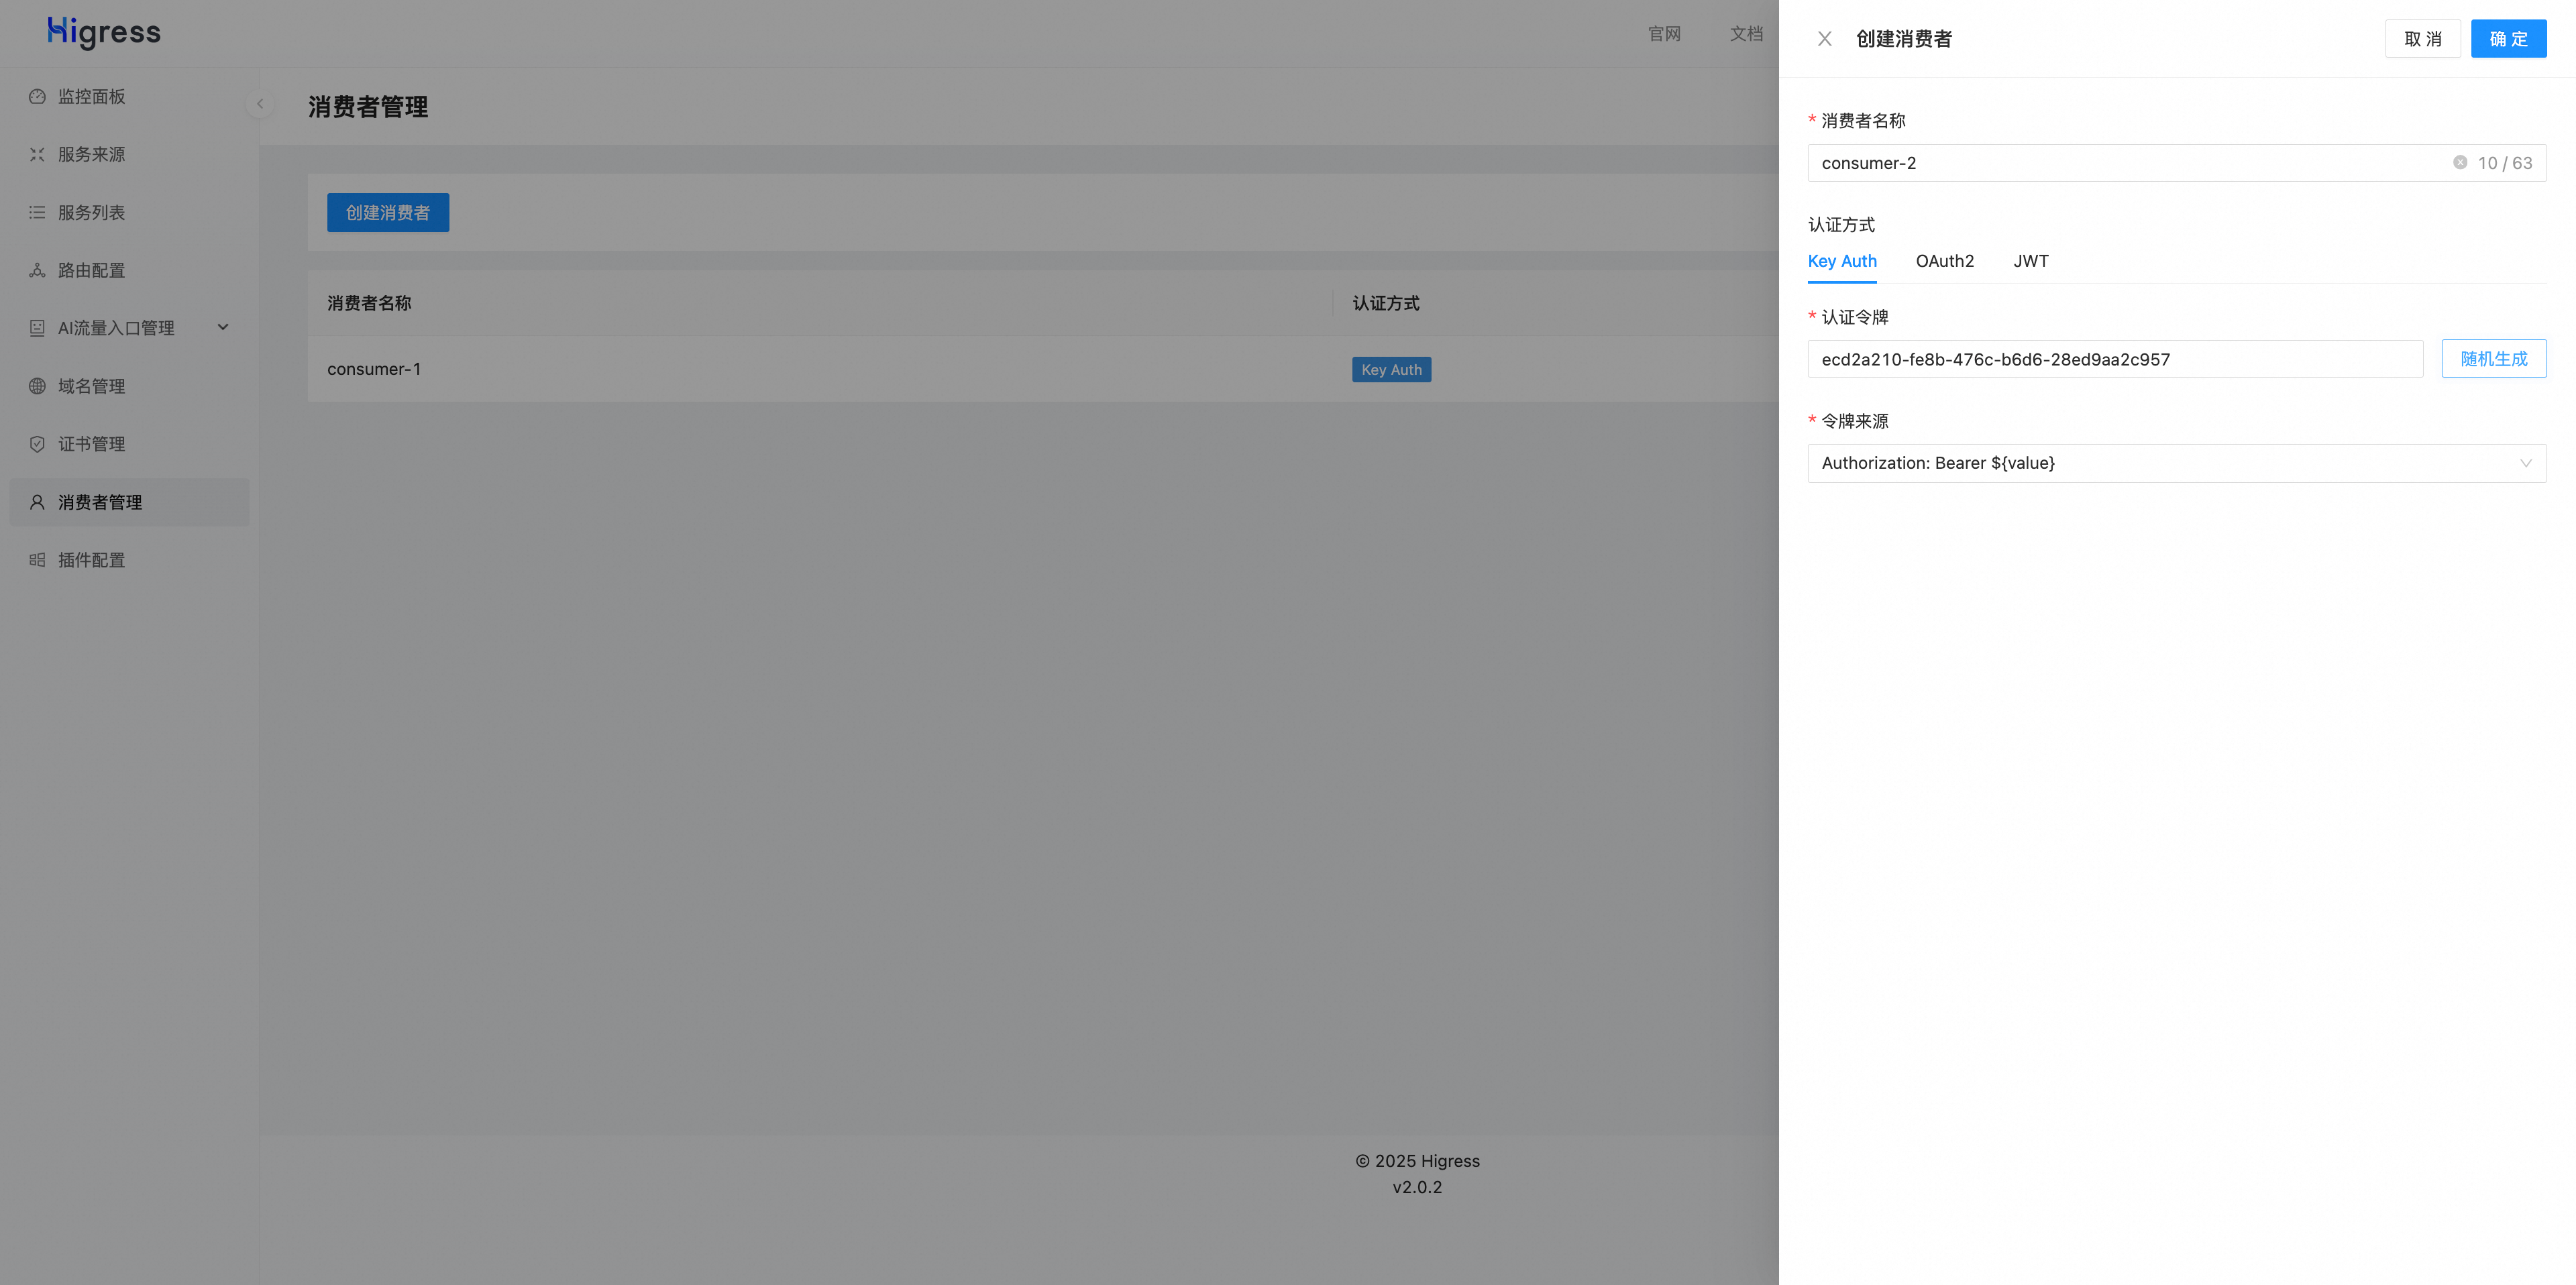Click the domain management globe icon

point(37,386)
